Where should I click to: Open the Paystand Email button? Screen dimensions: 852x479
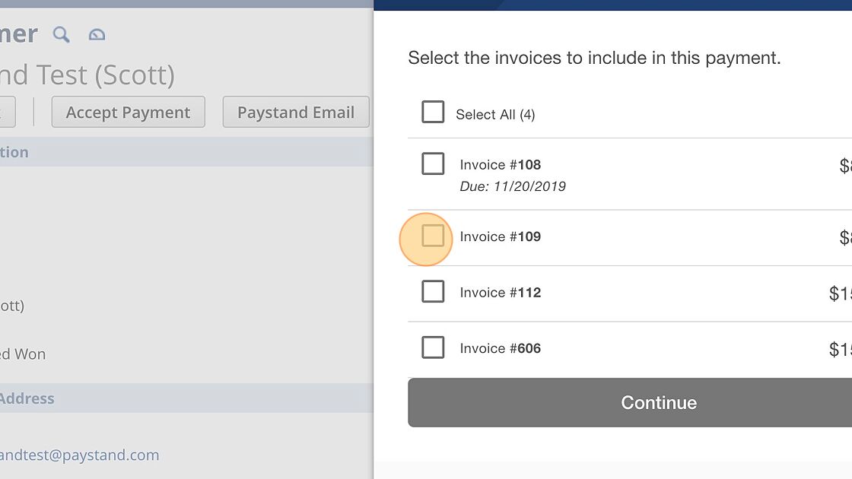(296, 112)
